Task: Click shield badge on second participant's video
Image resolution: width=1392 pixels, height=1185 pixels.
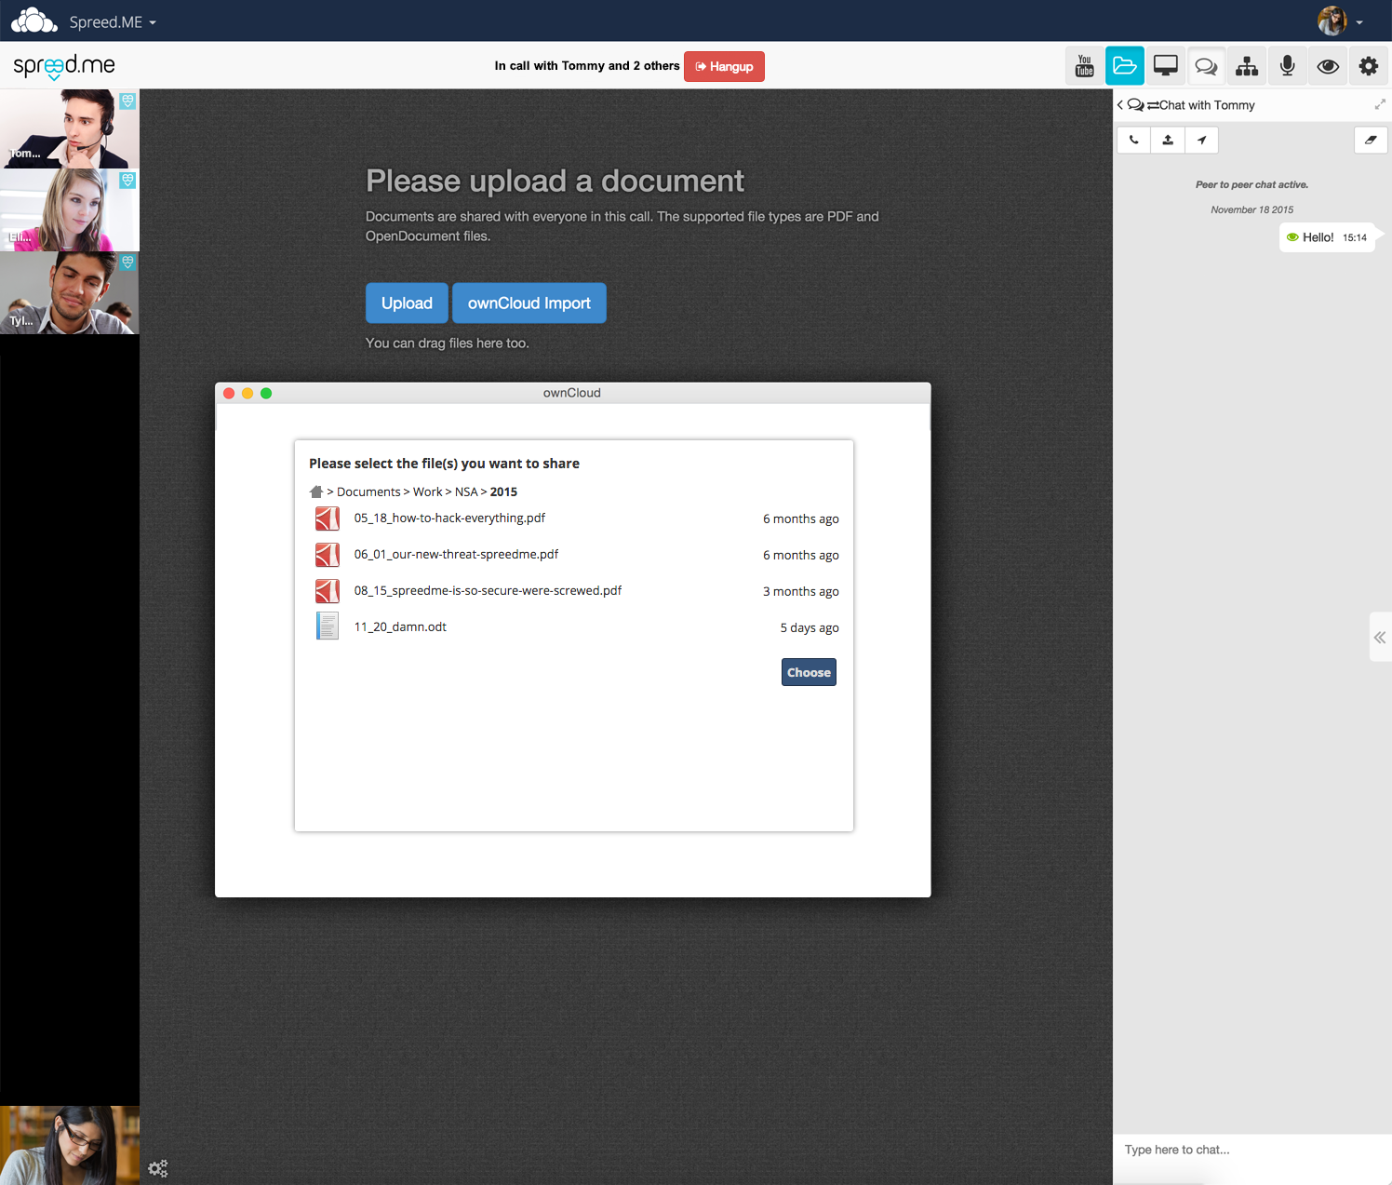Action: point(127,180)
